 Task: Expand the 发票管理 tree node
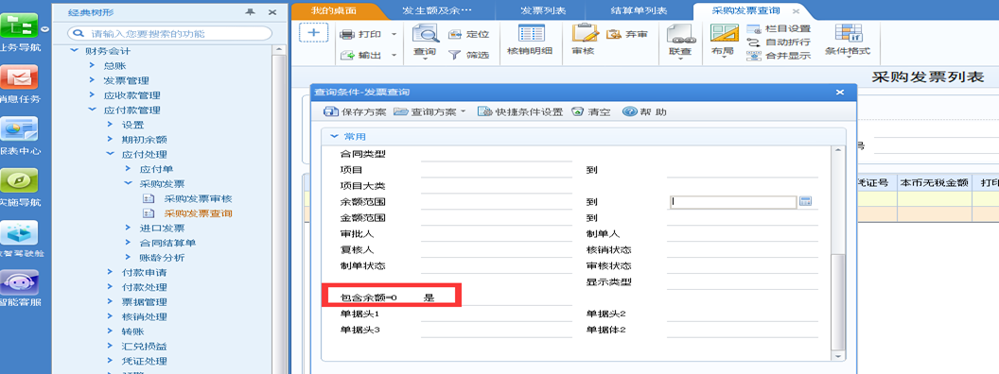point(92,81)
